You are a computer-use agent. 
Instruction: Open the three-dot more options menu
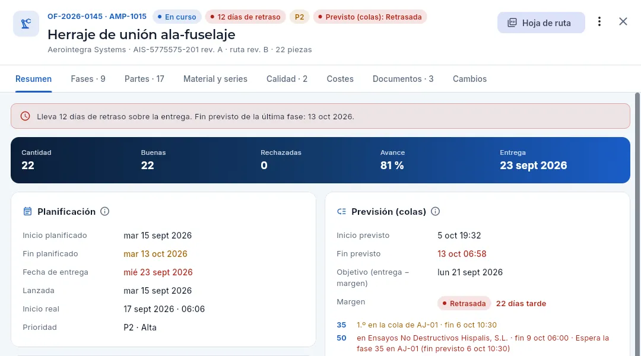click(599, 22)
